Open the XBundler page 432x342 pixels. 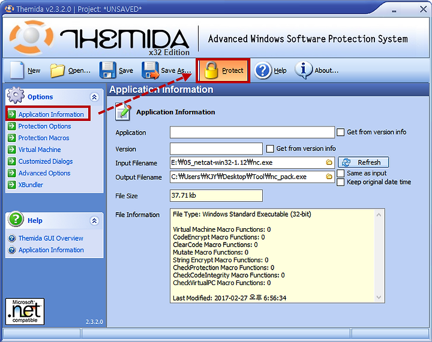coord(31,184)
